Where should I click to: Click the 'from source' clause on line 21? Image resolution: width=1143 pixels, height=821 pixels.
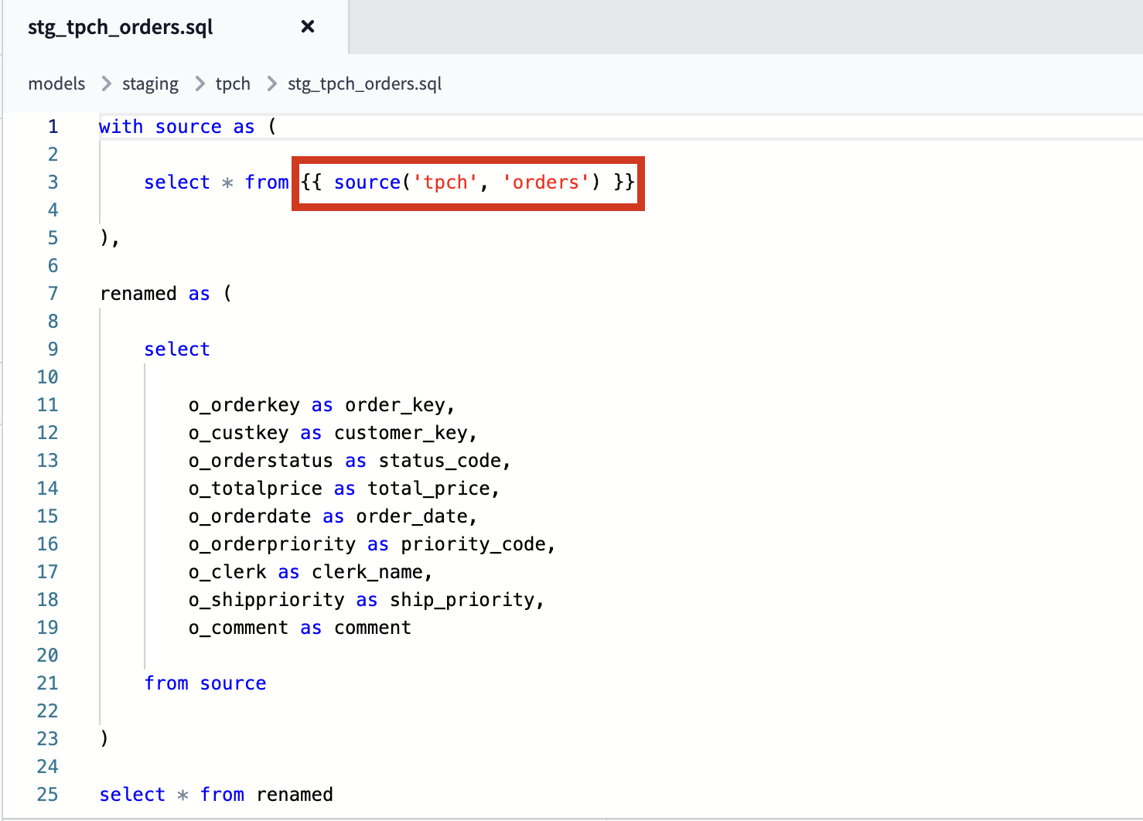coord(205,683)
